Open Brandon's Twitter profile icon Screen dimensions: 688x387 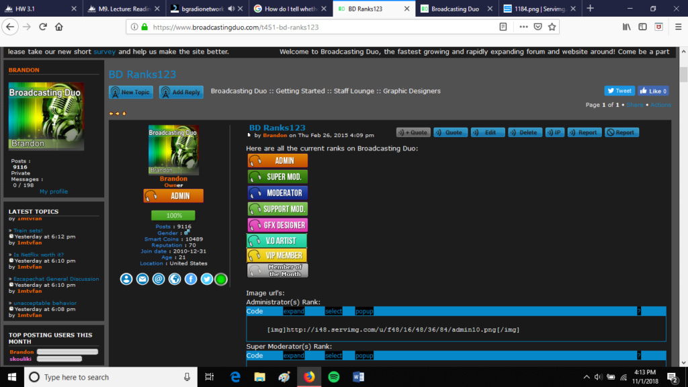pos(207,279)
